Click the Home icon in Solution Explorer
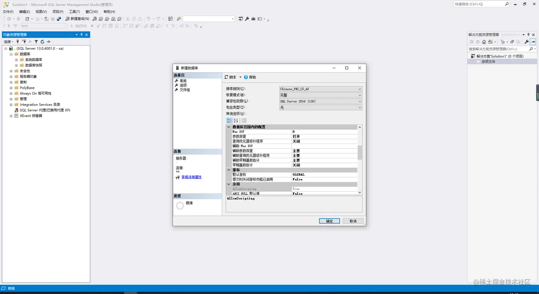Screen dimensions: 539x294 coord(484,42)
